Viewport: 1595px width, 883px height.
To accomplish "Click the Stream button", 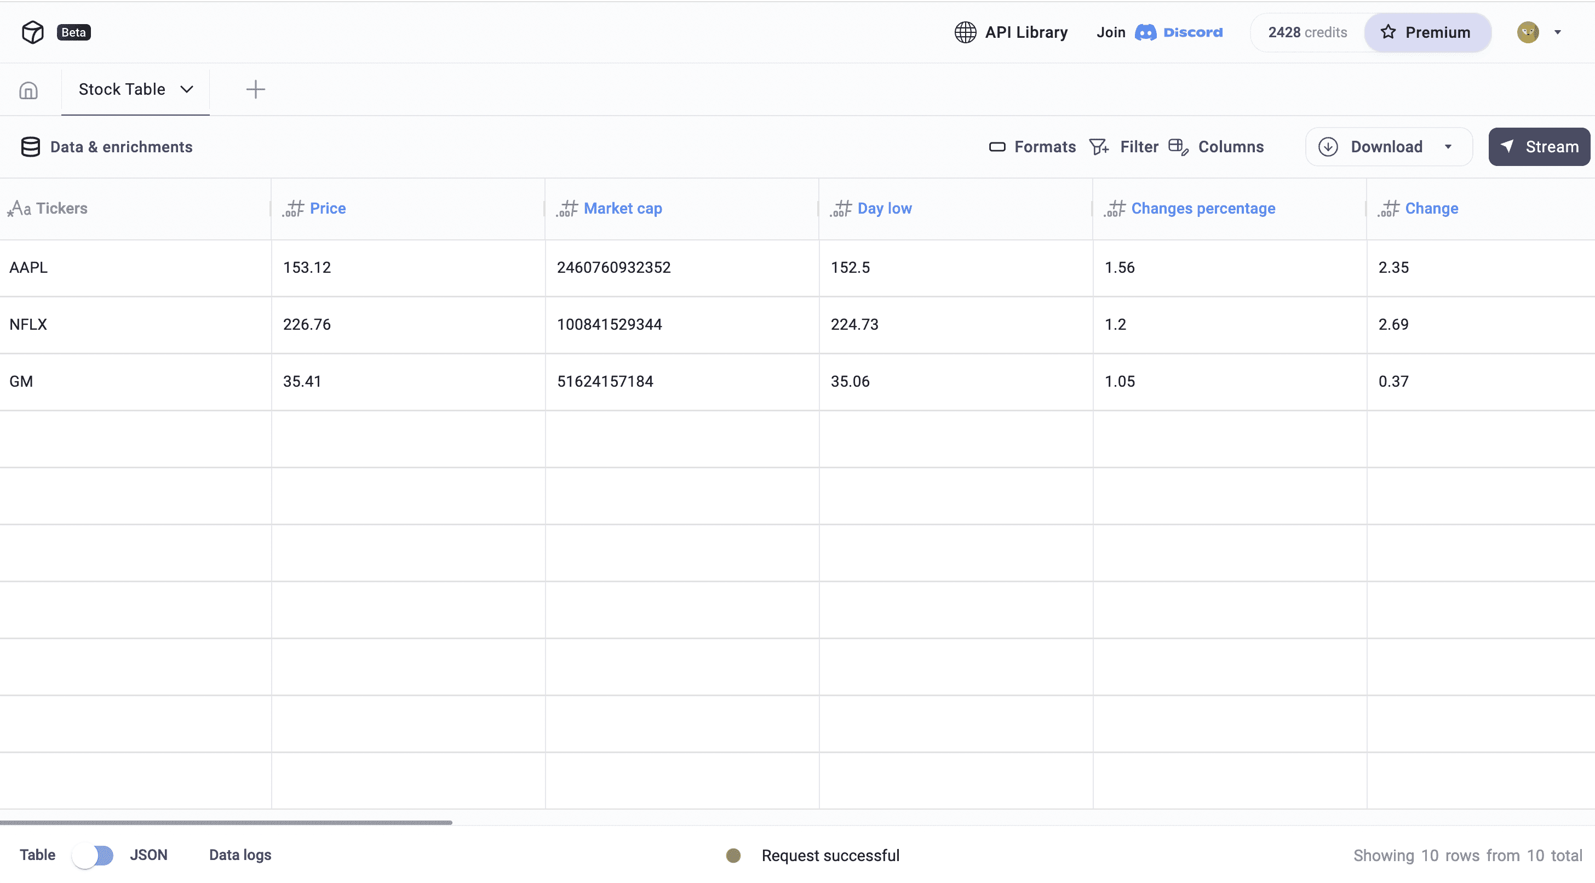I will click(1539, 147).
